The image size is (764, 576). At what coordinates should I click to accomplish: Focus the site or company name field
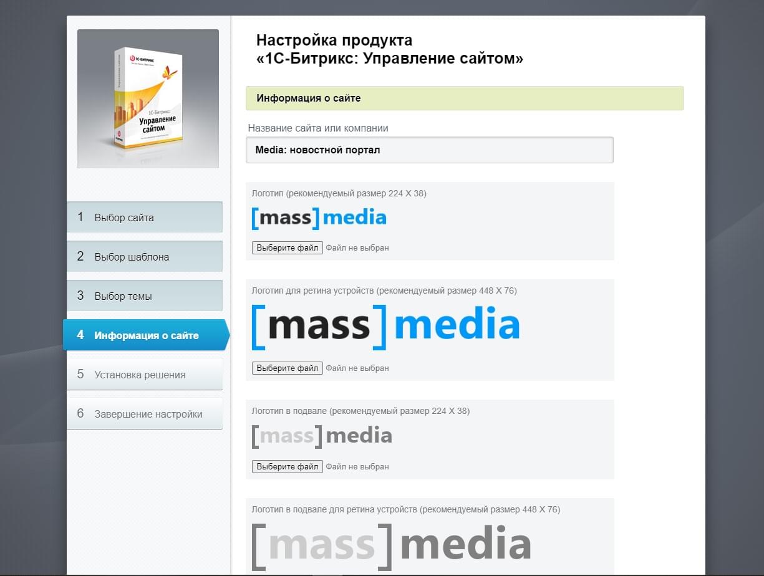430,150
